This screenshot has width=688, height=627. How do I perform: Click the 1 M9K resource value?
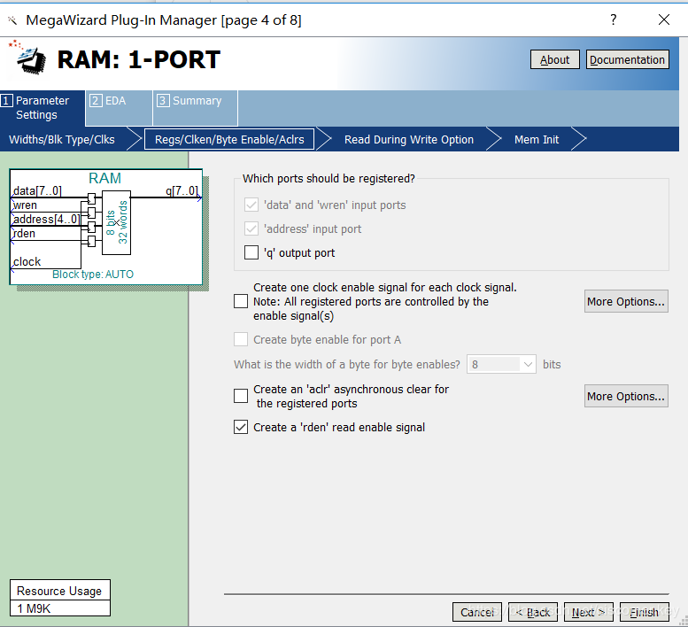pos(34,609)
